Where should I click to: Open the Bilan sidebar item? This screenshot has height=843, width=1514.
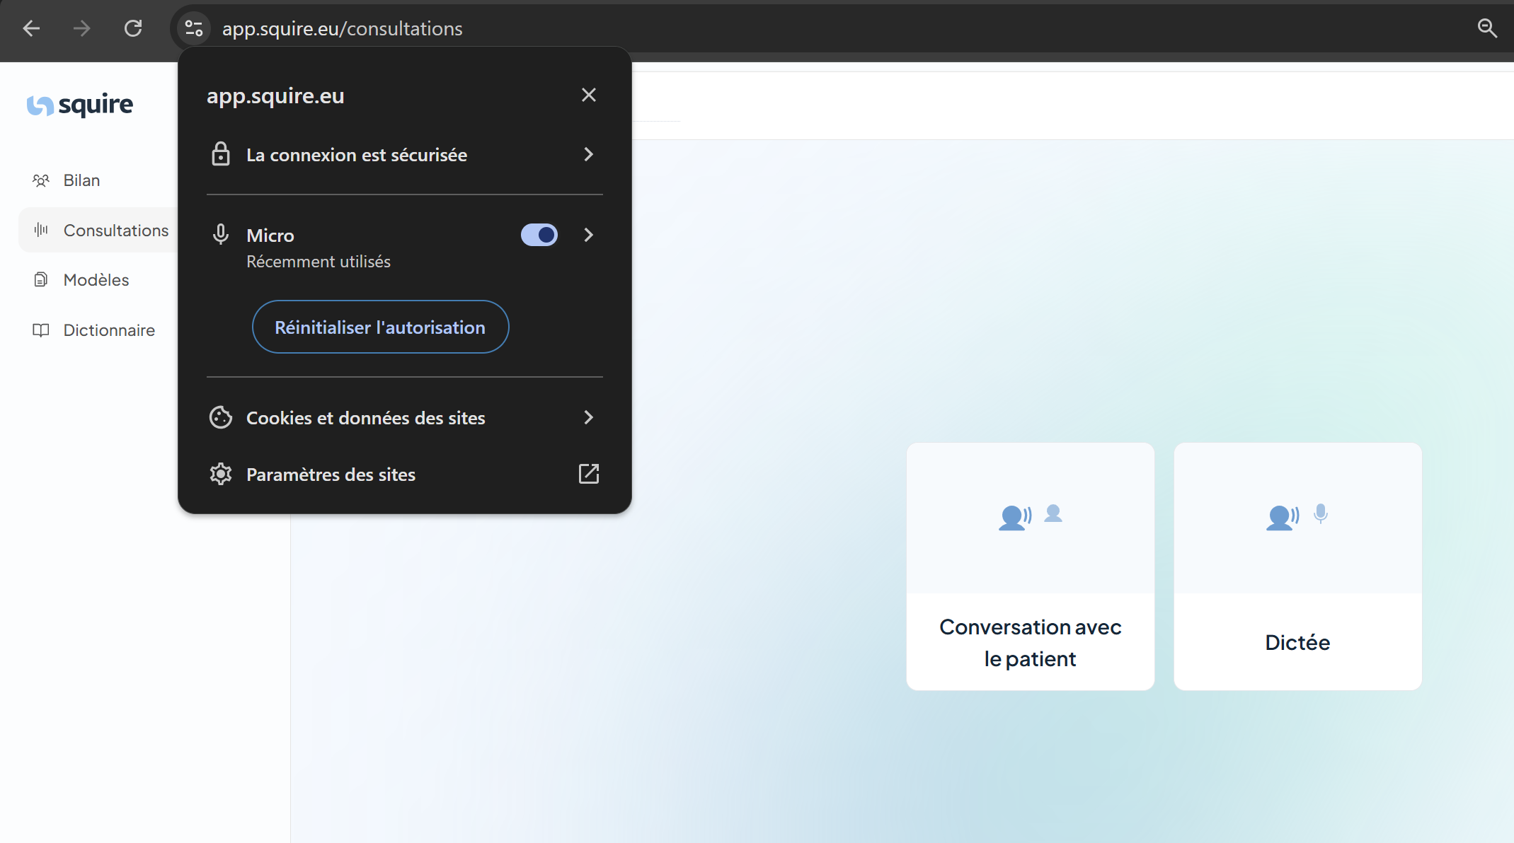coord(81,180)
